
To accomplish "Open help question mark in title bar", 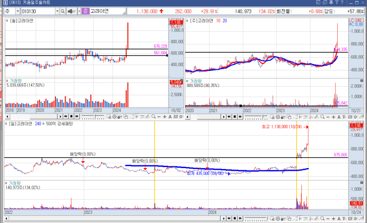I will click(x=342, y=2).
